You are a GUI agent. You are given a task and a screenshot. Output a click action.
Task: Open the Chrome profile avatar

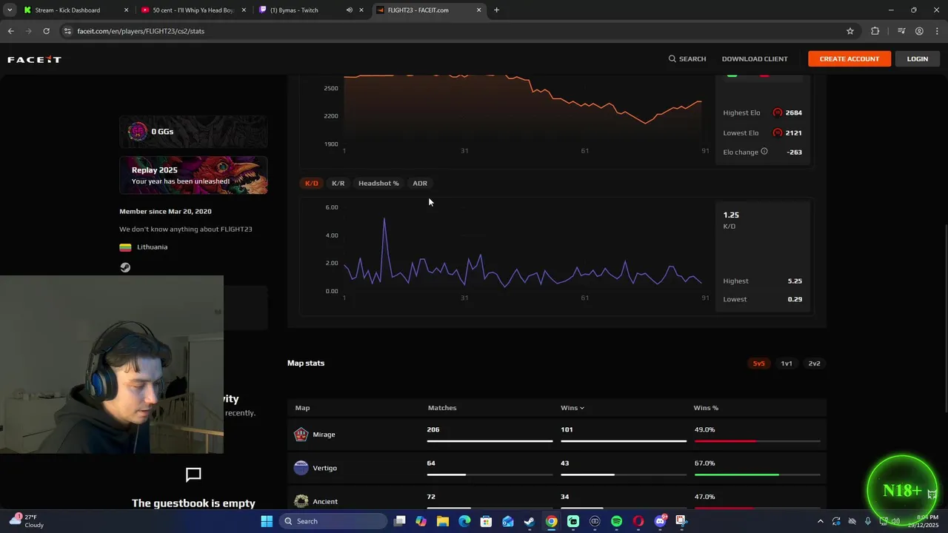click(919, 31)
